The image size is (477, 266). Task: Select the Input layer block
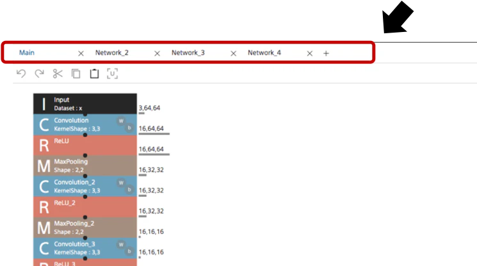coord(85,104)
